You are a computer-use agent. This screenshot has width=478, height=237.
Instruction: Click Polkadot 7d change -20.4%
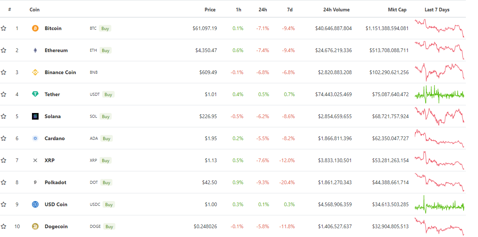288,182
